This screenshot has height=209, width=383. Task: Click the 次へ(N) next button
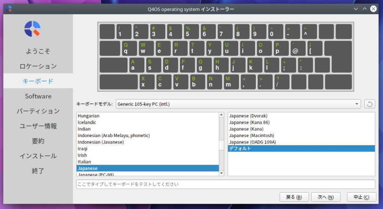point(326,197)
